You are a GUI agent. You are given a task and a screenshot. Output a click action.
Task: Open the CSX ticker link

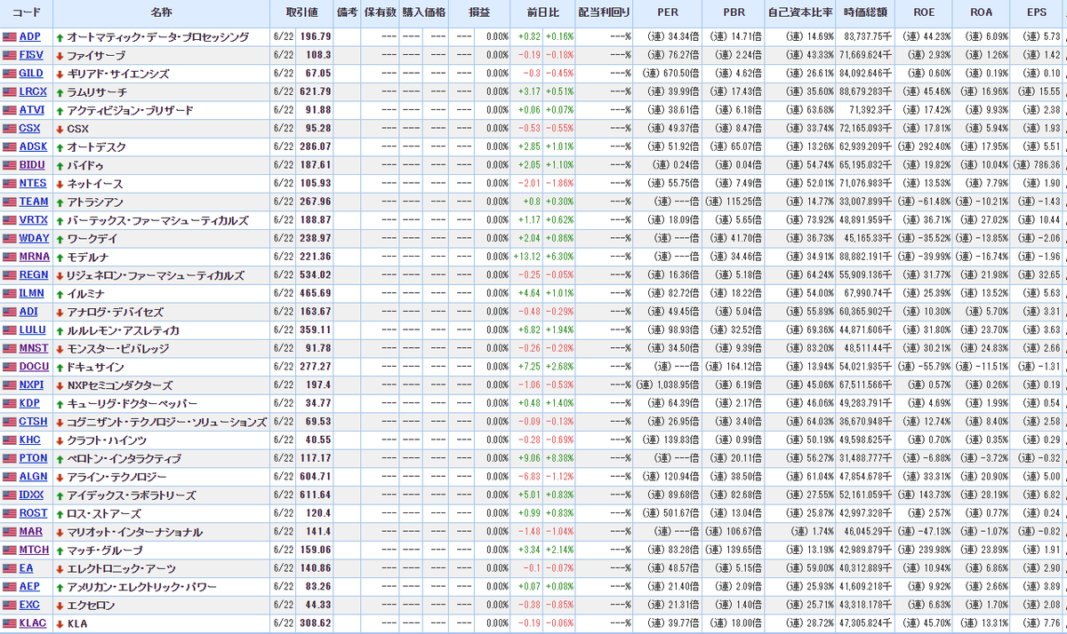pyautogui.click(x=29, y=129)
